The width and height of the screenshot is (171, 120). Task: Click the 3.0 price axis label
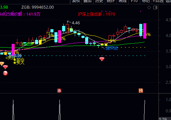(168, 67)
